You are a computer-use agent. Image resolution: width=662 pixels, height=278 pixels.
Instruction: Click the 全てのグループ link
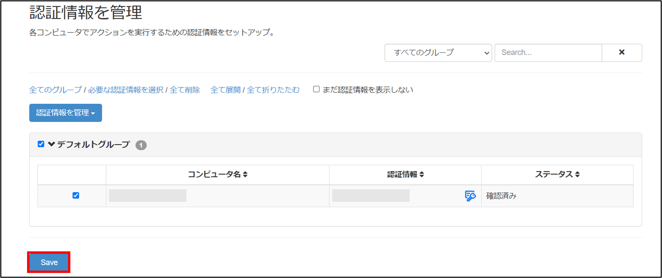(x=55, y=90)
